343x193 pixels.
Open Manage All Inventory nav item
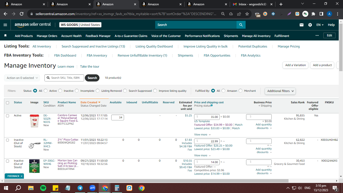[256, 36]
